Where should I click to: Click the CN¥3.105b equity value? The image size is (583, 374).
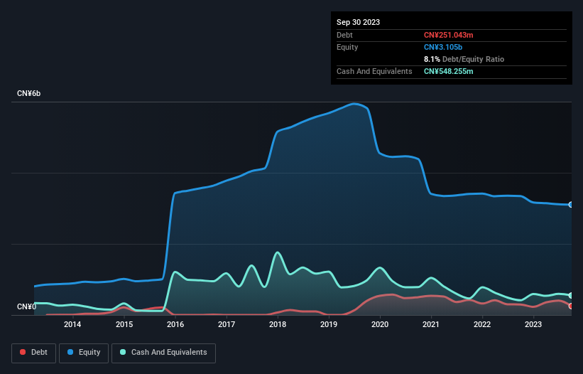click(x=443, y=47)
